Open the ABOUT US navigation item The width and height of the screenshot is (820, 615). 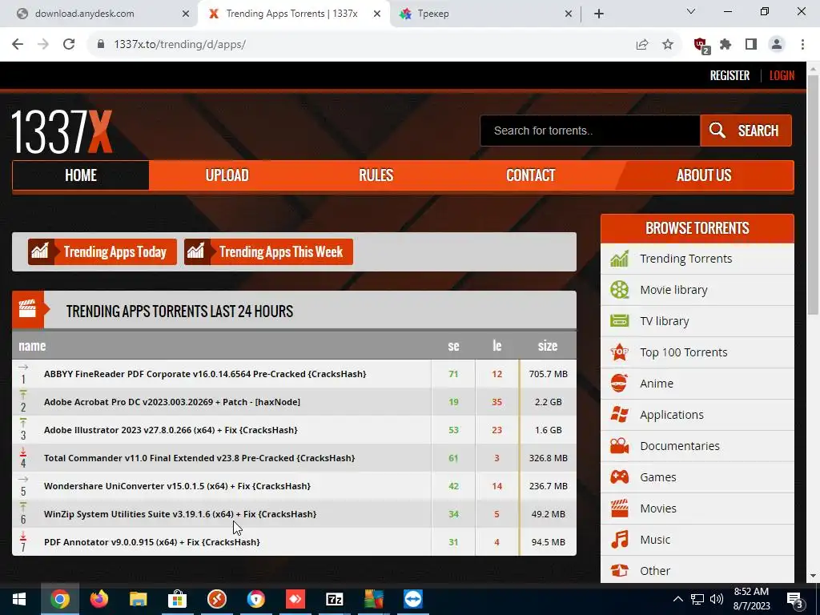point(704,175)
